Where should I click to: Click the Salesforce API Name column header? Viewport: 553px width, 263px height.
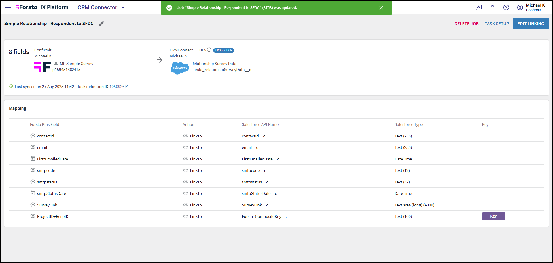pos(260,124)
